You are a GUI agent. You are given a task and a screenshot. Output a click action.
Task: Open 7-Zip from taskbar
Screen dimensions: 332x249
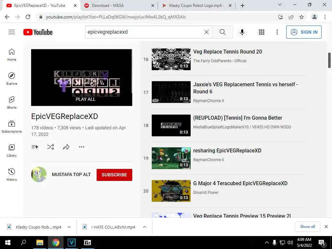coord(88,243)
